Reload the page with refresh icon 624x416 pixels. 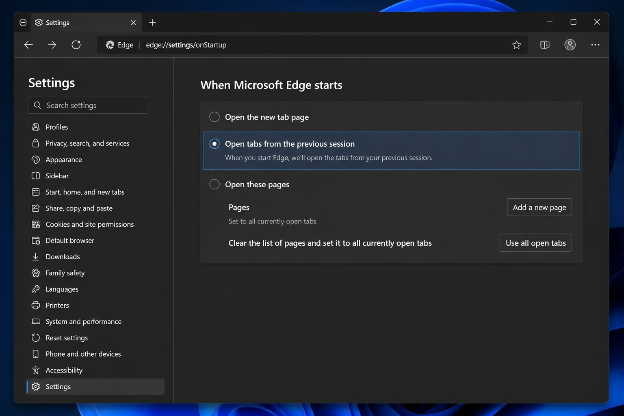pos(76,45)
